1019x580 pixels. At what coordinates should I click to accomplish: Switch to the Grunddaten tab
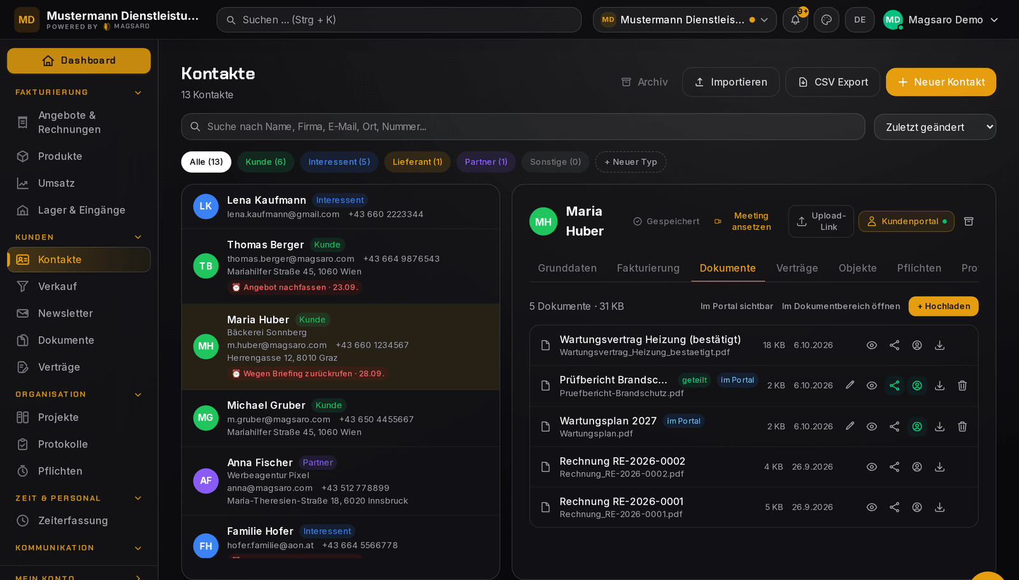(x=567, y=268)
